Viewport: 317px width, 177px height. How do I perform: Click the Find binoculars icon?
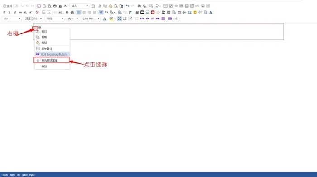[139, 6]
